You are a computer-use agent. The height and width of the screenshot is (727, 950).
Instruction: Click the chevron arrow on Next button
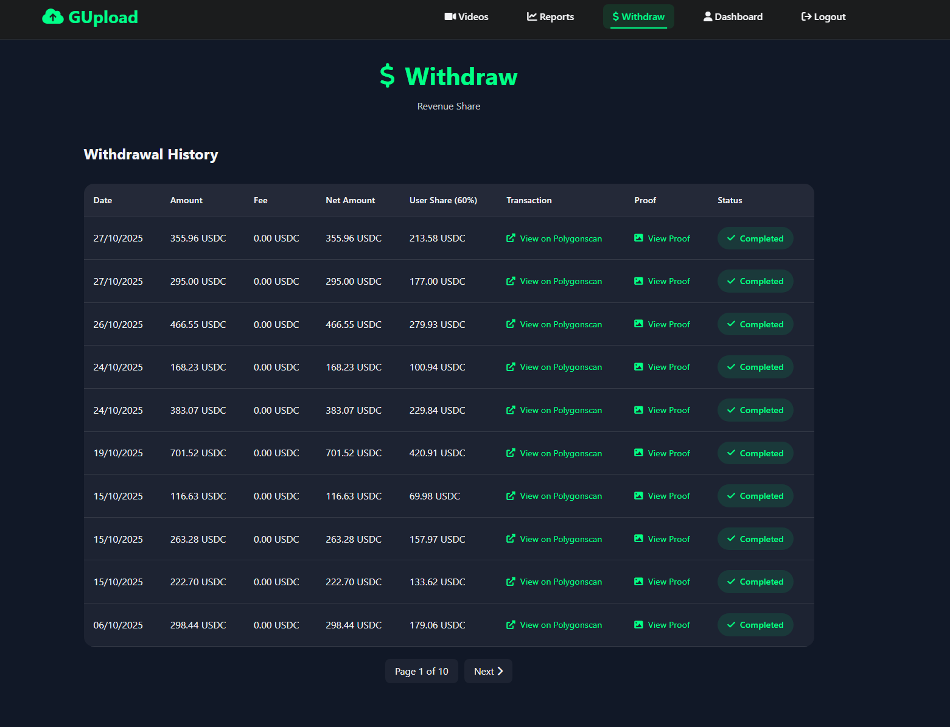point(500,671)
